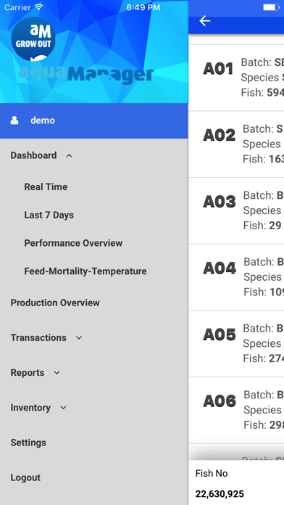Screen dimensions: 284x505
Task: Open Feed-Mortality-Temperature view
Action: [85, 271]
